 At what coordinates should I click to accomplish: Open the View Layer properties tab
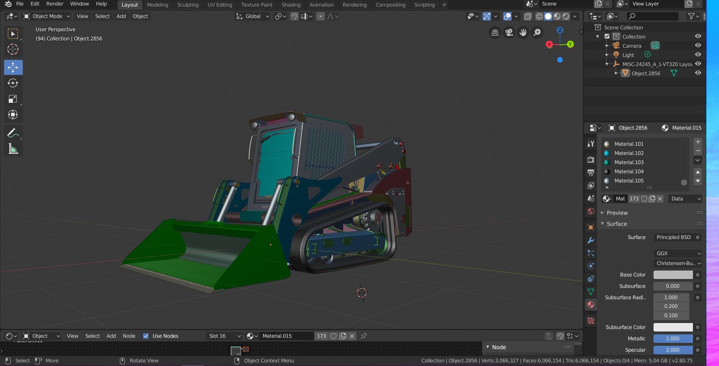(x=591, y=185)
